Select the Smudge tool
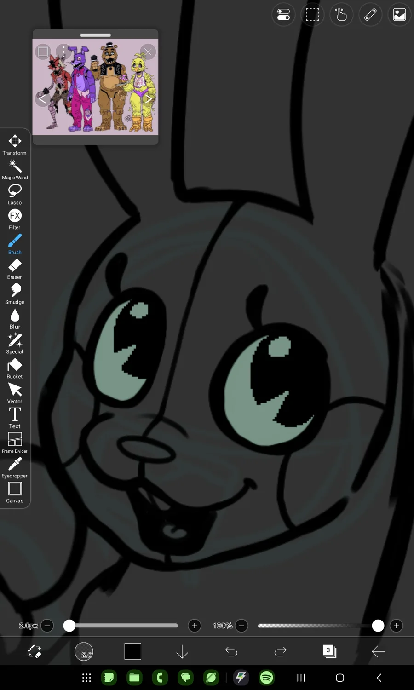 (15, 293)
